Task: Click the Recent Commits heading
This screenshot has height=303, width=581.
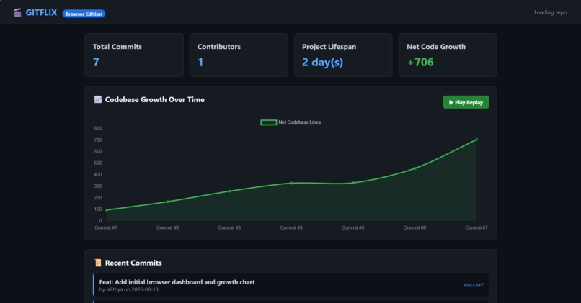Action: [133, 263]
